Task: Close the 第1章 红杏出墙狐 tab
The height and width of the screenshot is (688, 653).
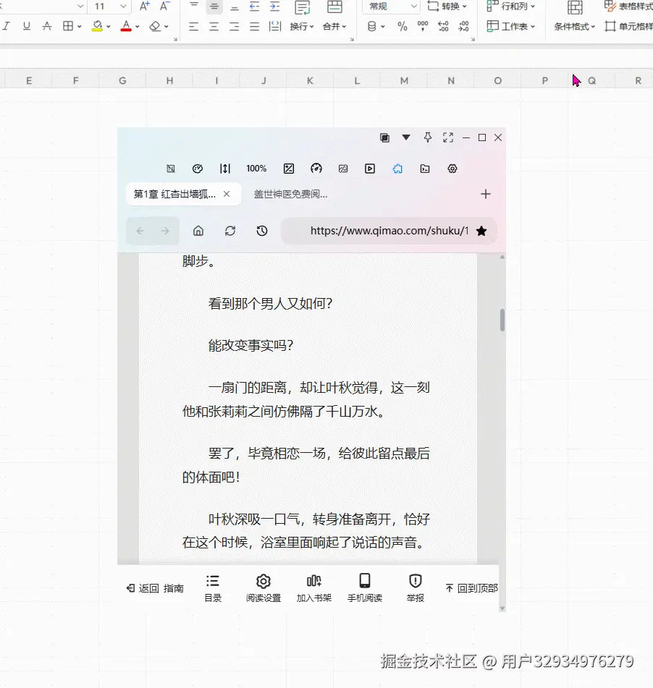Action: 227,194
